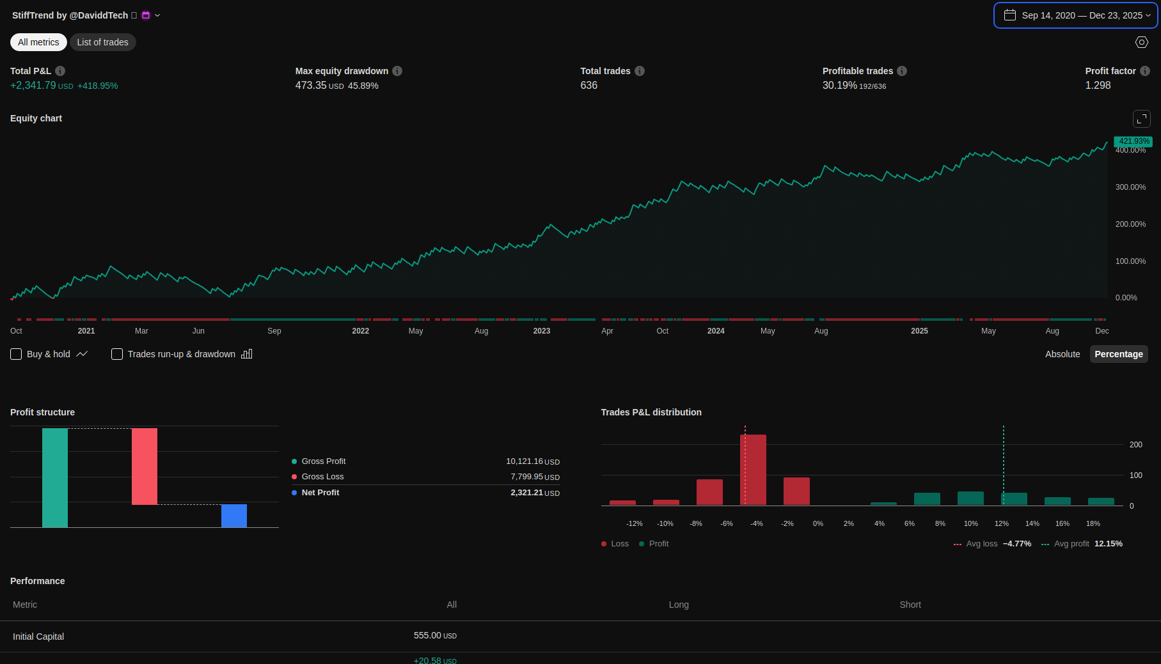Image resolution: width=1161 pixels, height=664 pixels.
Task: Open the date range dropdown Sep 14, 2020 — Dec 23, 2025
Action: (1076, 15)
